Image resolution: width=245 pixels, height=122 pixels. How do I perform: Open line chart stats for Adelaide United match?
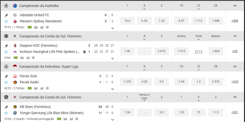(x=41, y=27)
